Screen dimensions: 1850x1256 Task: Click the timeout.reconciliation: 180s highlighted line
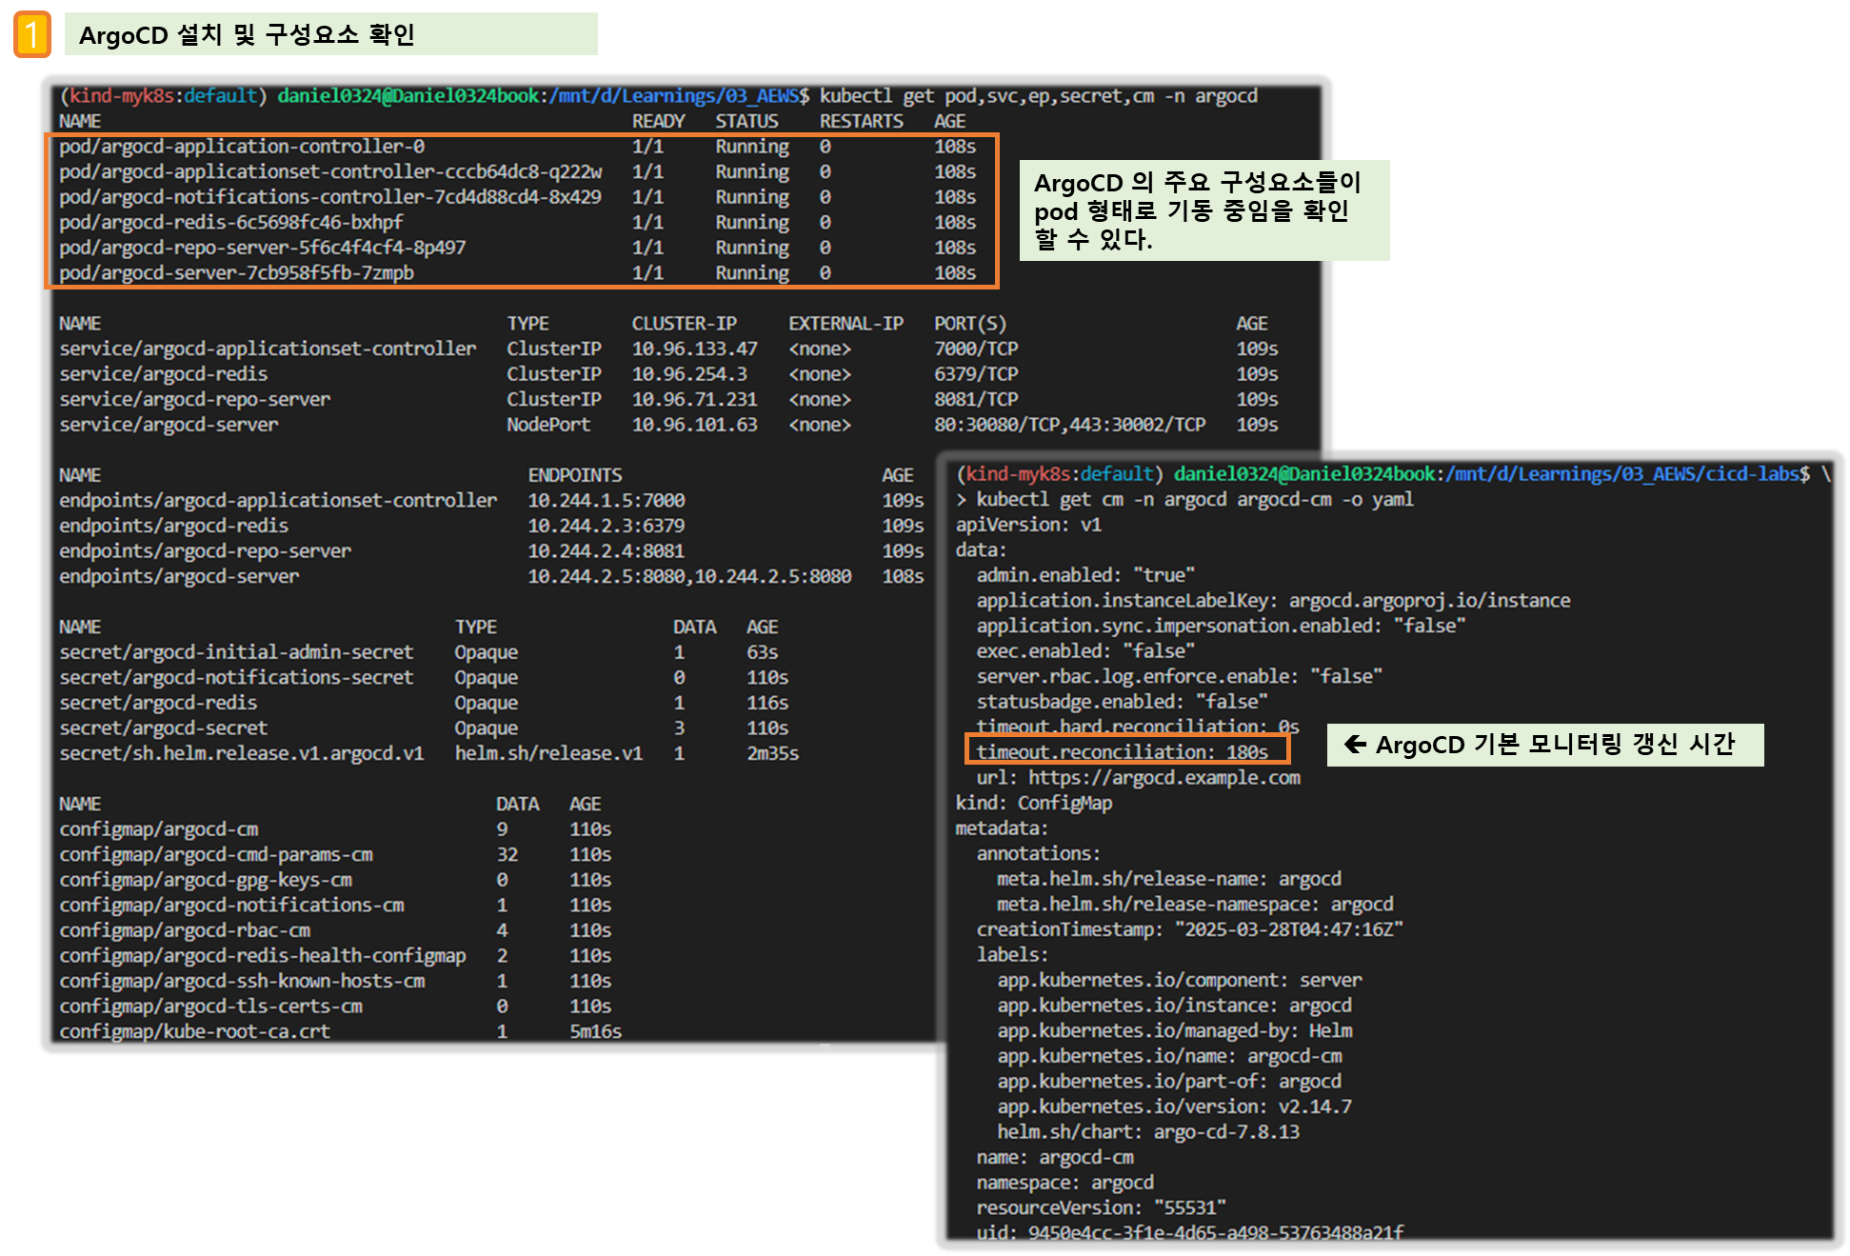(x=1124, y=751)
